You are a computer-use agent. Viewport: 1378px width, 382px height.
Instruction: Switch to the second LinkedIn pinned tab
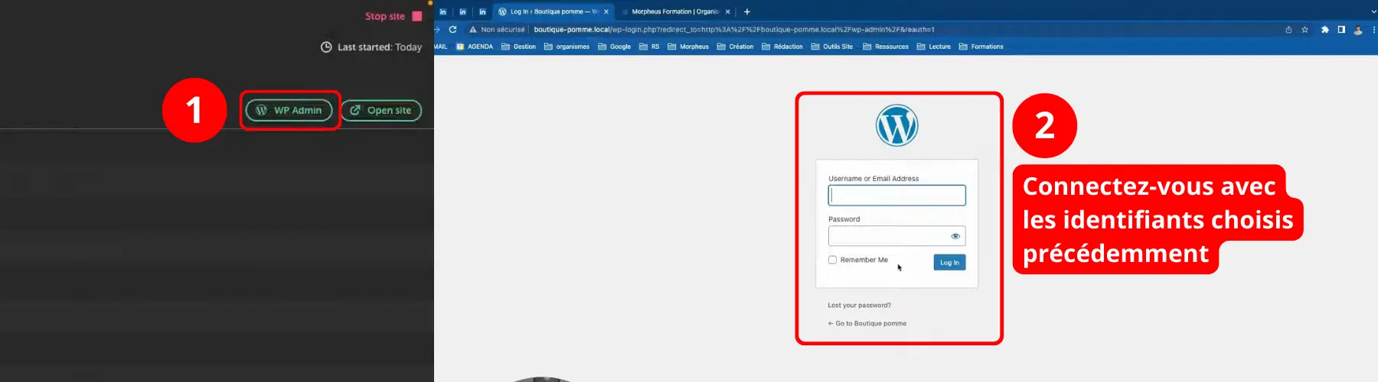[462, 11]
